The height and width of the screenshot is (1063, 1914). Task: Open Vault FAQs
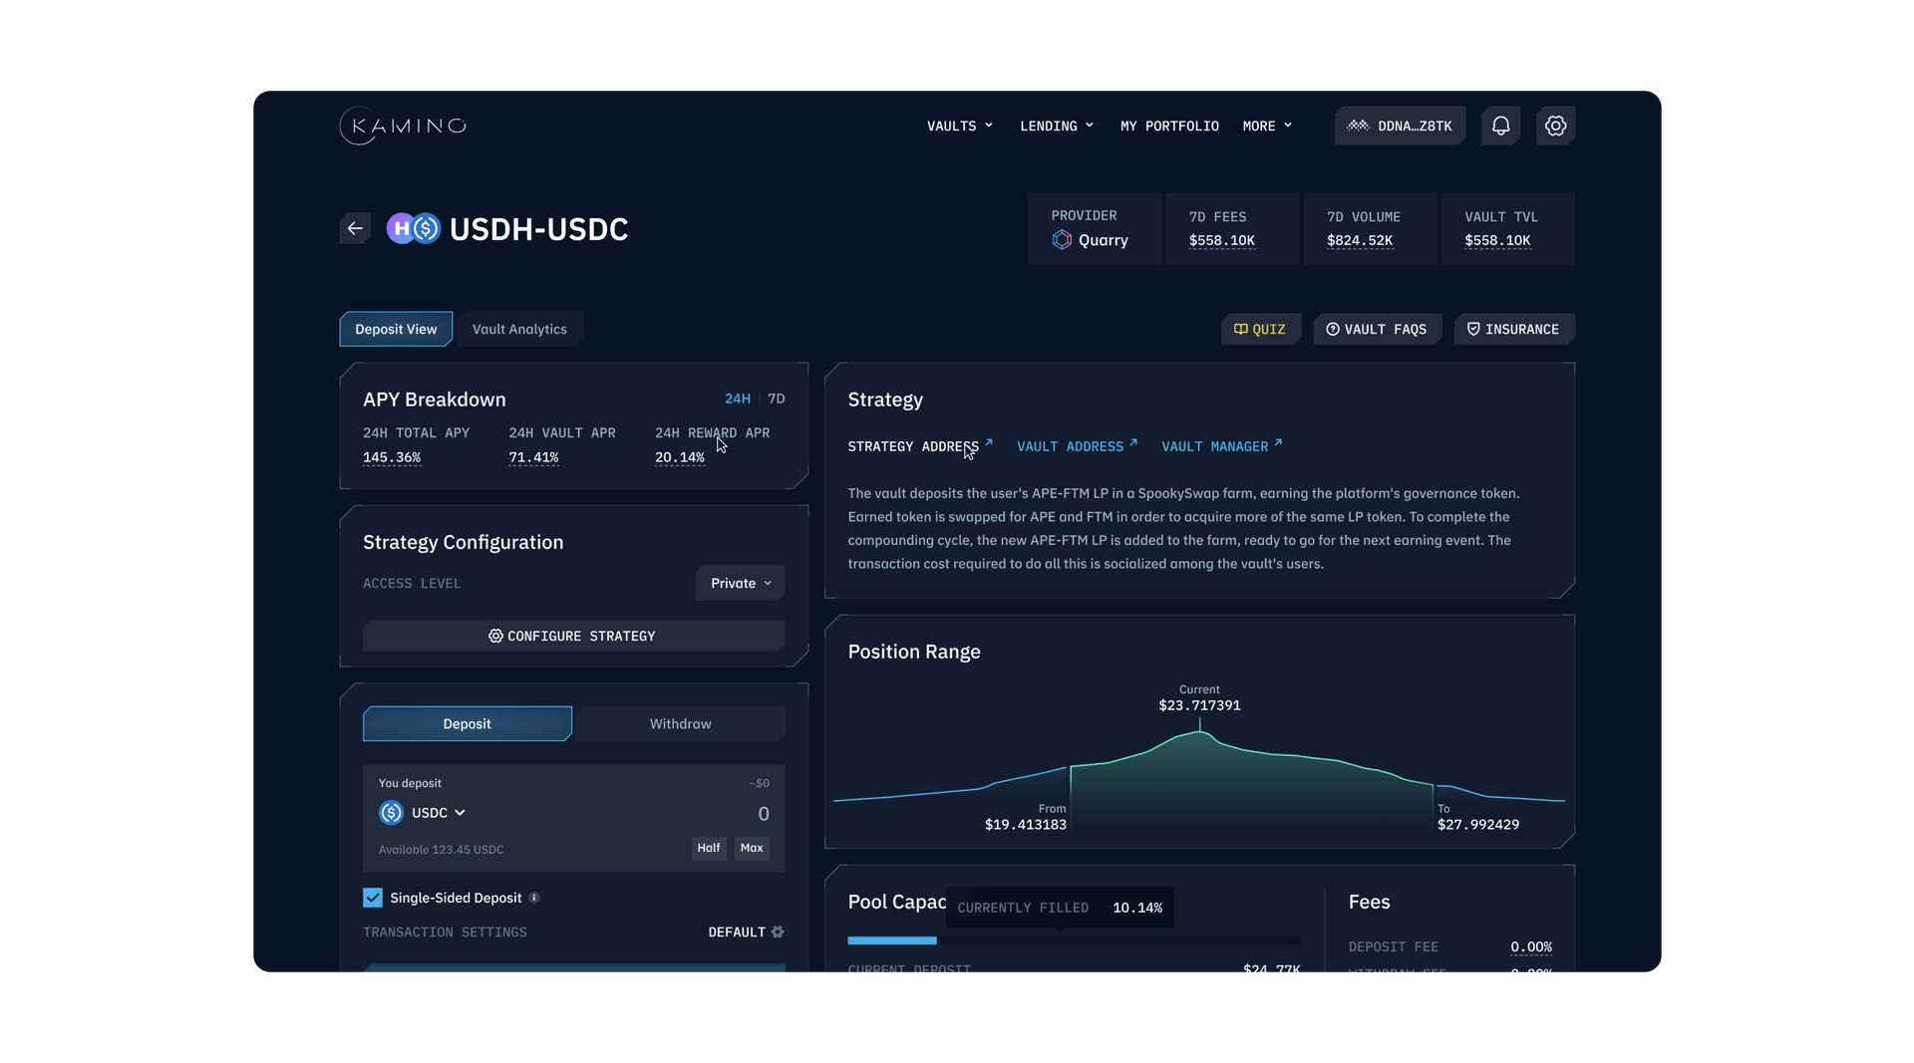(x=1377, y=329)
